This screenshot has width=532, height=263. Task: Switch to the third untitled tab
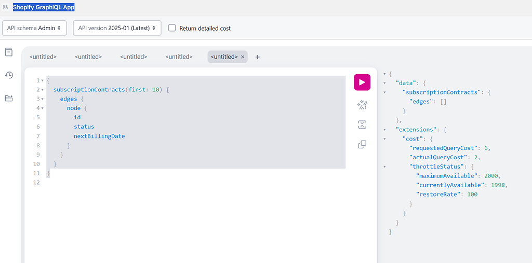(134, 57)
